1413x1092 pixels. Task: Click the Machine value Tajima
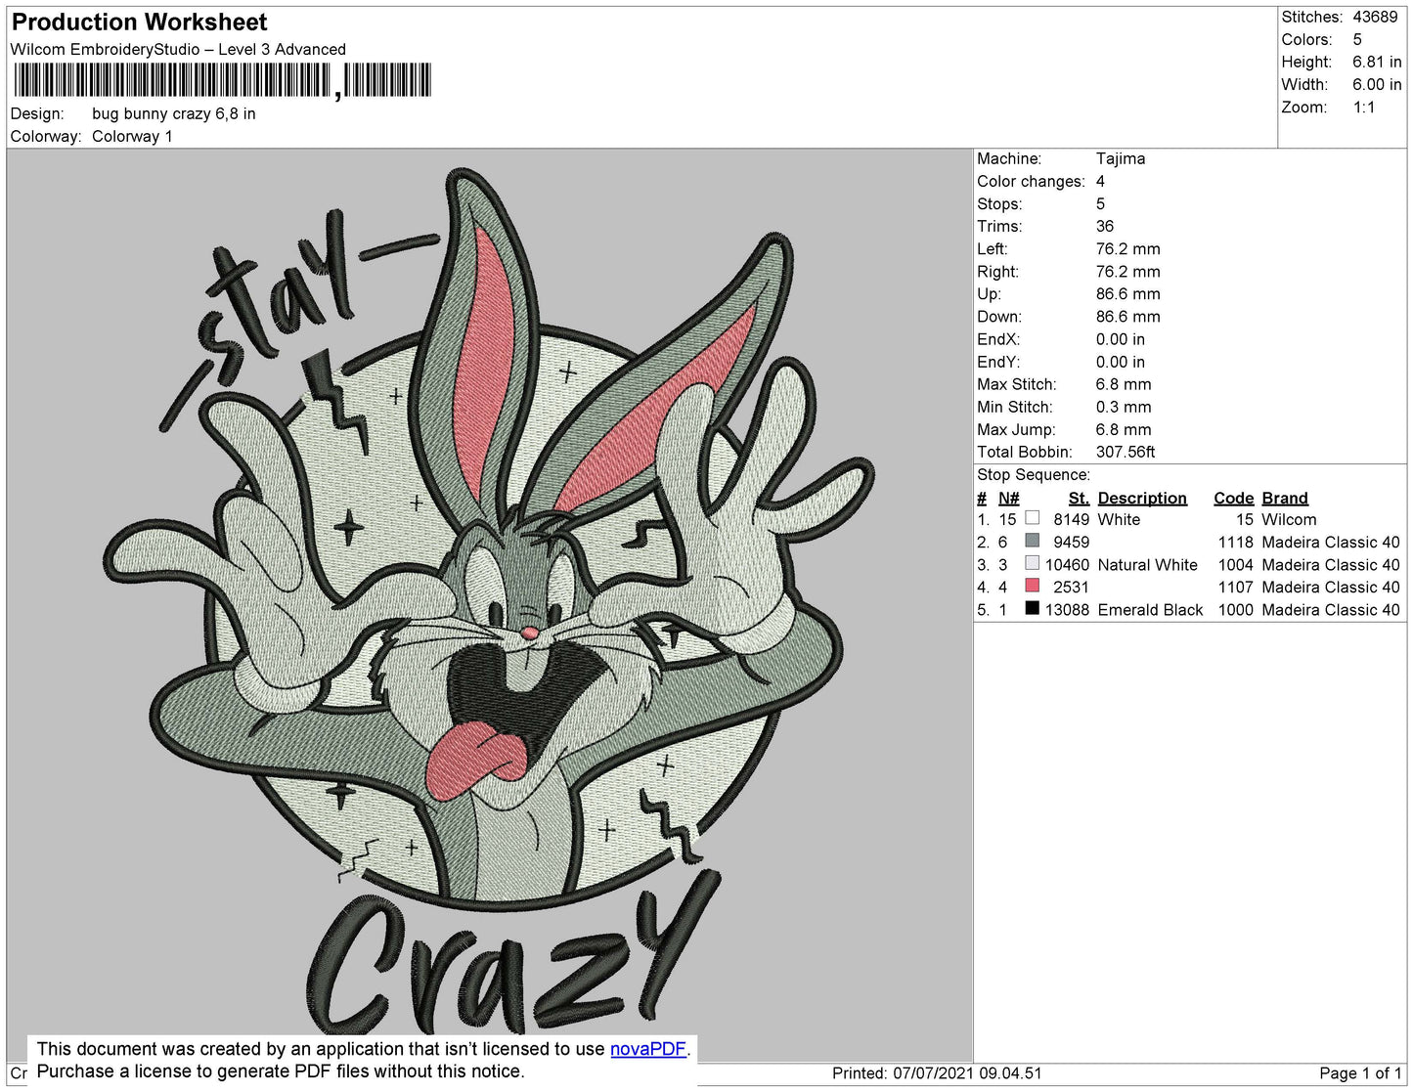(x=1120, y=158)
